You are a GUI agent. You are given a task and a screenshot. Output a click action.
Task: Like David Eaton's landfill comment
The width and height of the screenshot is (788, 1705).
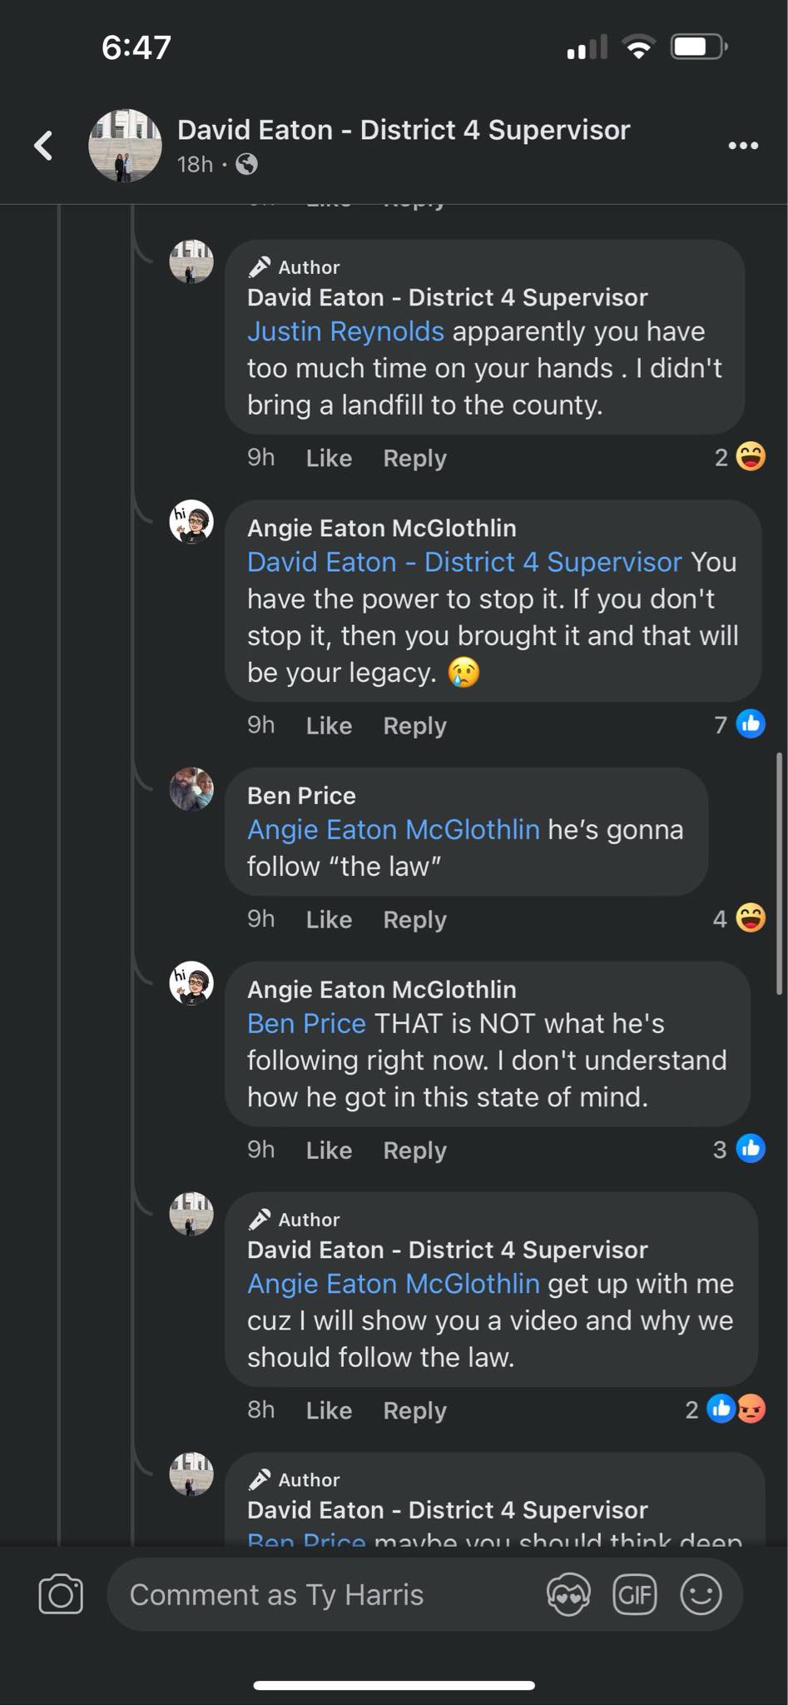pos(329,458)
